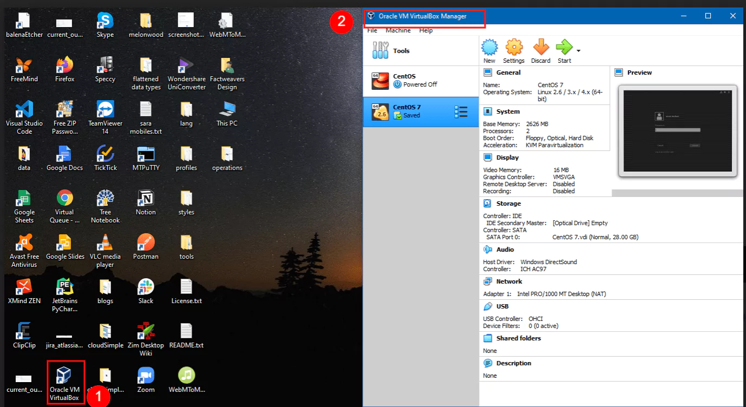Open CentOS 7 machine tools list menu

[x=461, y=112]
